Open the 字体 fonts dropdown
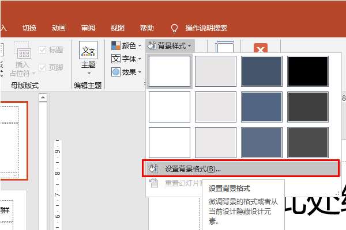The width and height of the screenshot is (346, 230). [126, 59]
